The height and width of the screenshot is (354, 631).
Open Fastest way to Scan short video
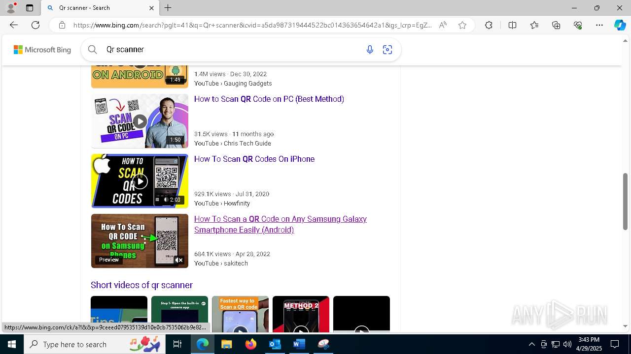pyautogui.click(x=240, y=314)
